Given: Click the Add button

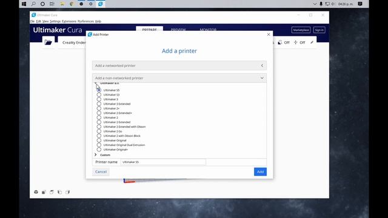Looking at the screenshot, I should (260, 172).
